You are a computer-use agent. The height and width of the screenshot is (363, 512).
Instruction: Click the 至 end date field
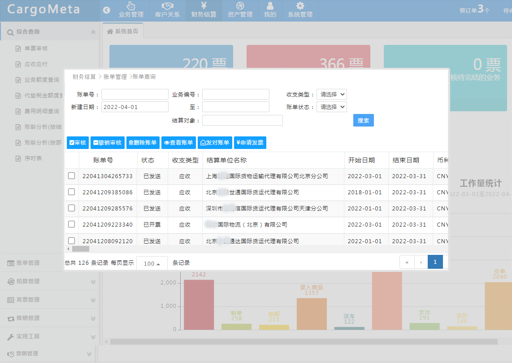[236, 107]
